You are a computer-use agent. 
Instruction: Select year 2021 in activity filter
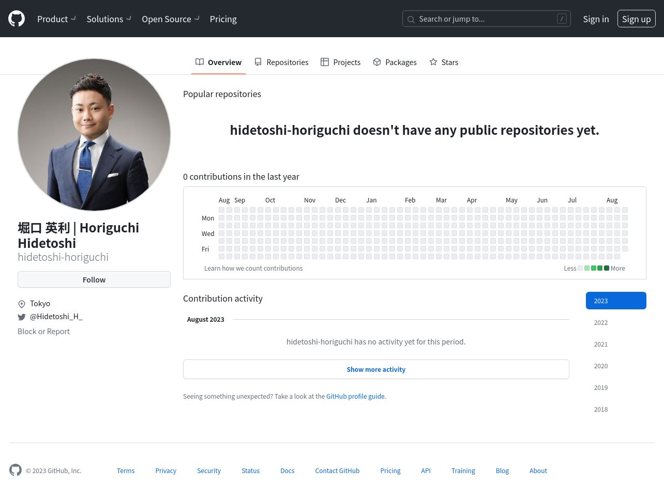(616, 344)
